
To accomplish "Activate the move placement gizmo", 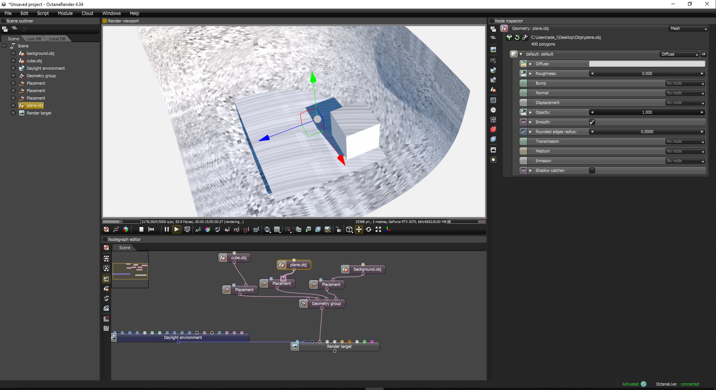I will [x=359, y=230].
